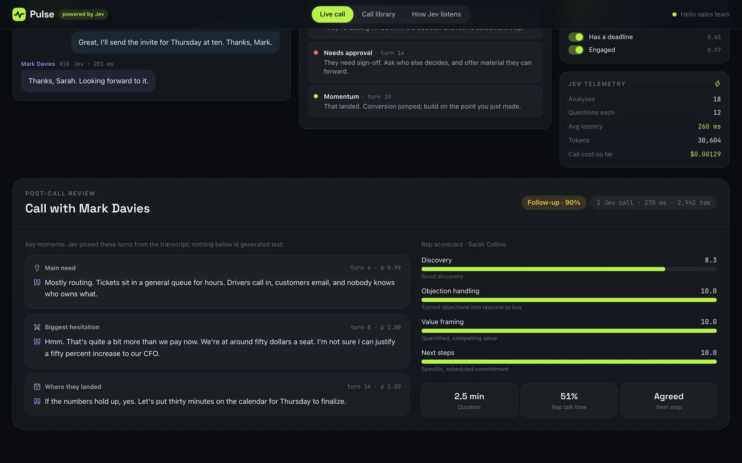Click the Avg latency value 260 ms
Viewport: 742px width, 463px height.
coord(709,126)
